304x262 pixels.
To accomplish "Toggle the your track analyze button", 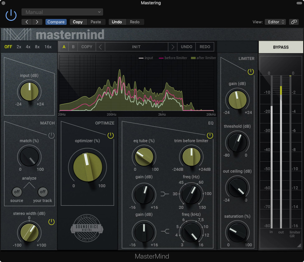I will [43, 192].
